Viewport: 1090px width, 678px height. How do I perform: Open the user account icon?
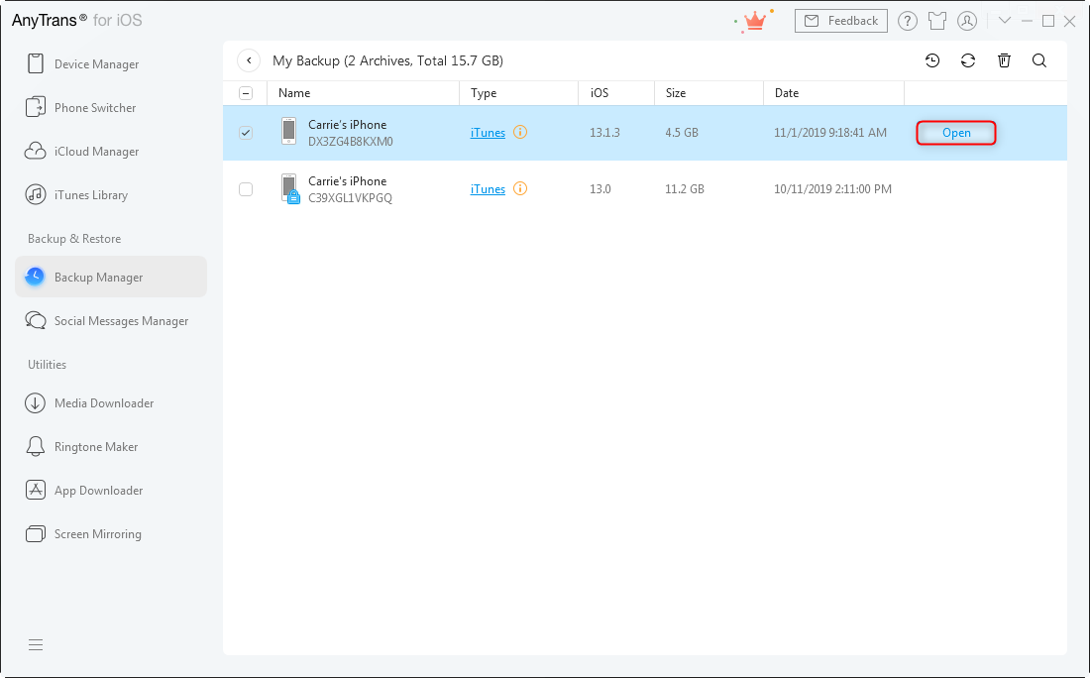pos(967,21)
